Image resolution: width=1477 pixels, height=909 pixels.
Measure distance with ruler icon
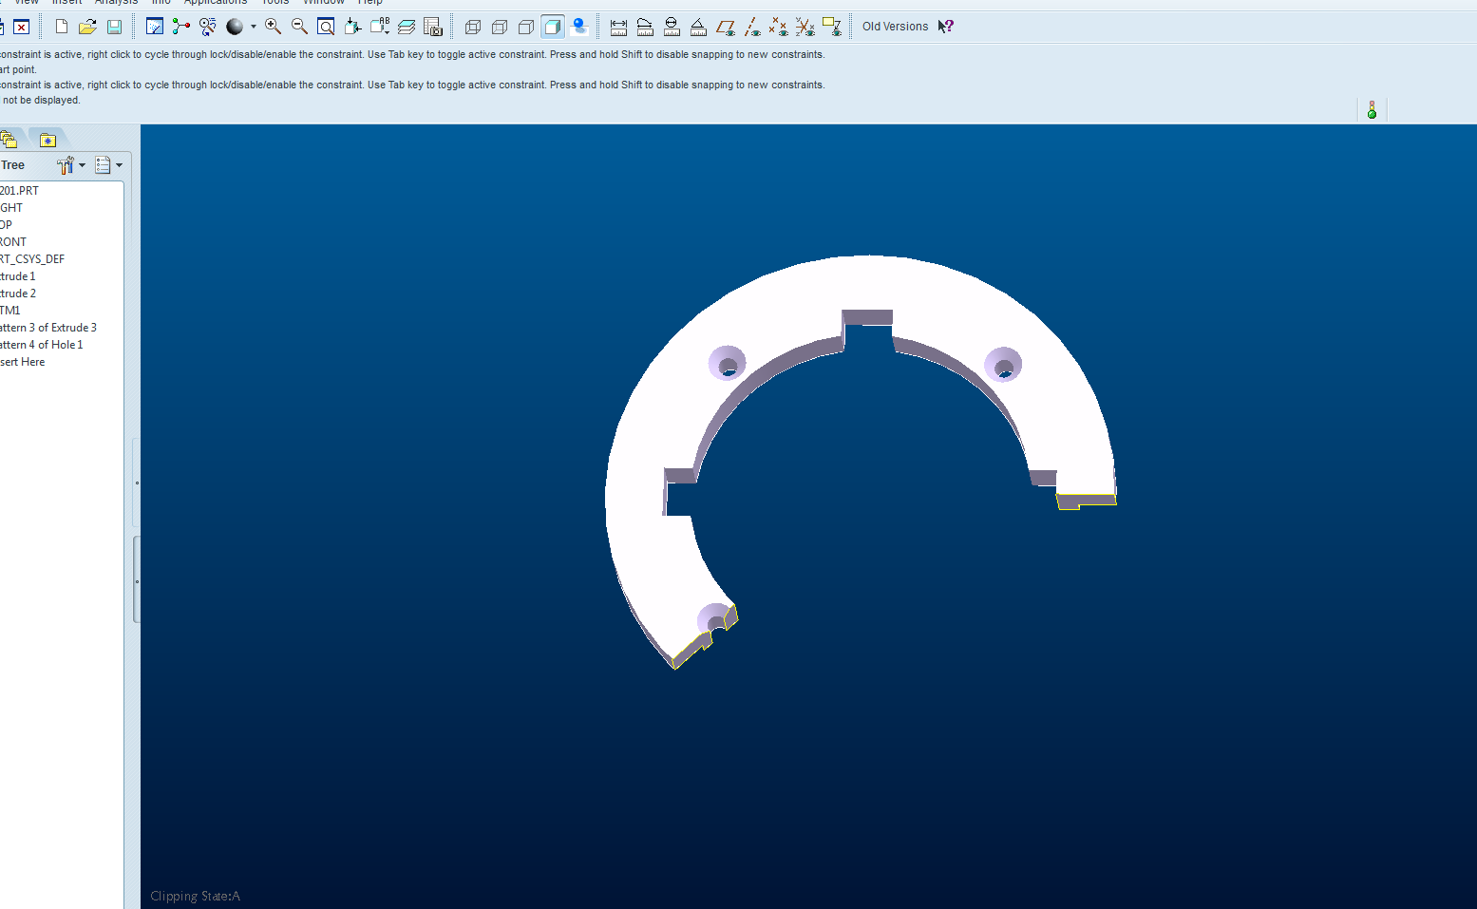618,27
